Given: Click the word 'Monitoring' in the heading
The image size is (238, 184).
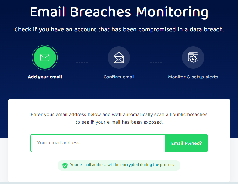Looking at the screenshot, I should tap(172, 12).
